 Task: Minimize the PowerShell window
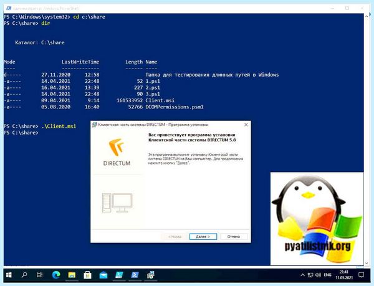[x=332, y=8]
